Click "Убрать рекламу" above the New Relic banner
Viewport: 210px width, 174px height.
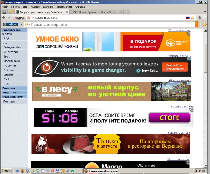pos(180,56)
